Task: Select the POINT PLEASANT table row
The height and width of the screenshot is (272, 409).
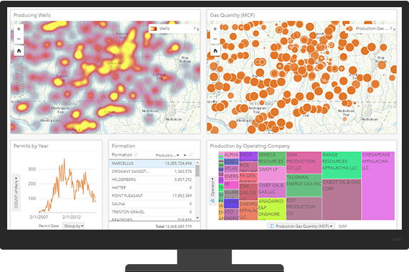Action: [152, 196]
